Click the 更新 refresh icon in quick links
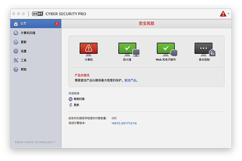Viewport: 242px width, 161px height. tap(71, 105)
